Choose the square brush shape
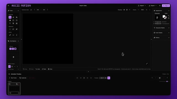Viewport: 177px width, 99px height. pyautogui.click(x=12, y=67)
